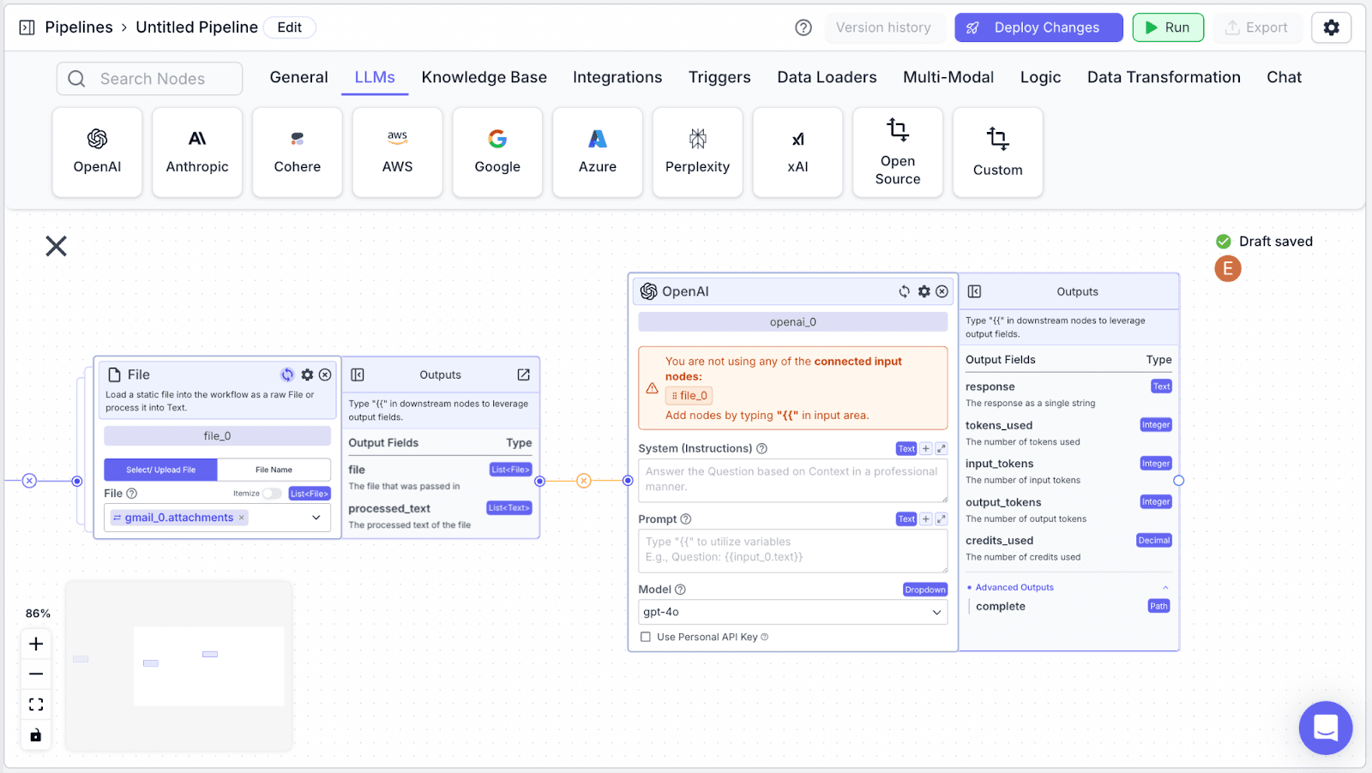Add a Google node from the palette

pyautogui.click(x=497, y=153)
